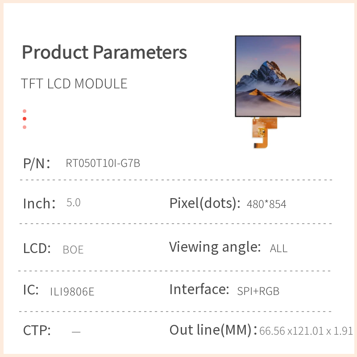This screenshot has height=357, width=357.
Task: Click the dash next to CTP
Action: point(76,332)
